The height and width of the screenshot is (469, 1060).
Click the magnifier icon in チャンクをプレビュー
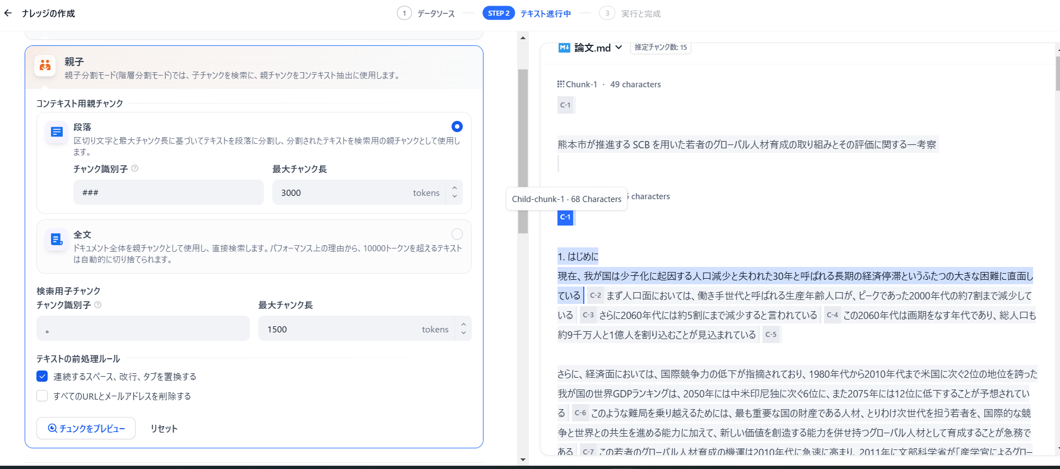[x=53, y=428]
